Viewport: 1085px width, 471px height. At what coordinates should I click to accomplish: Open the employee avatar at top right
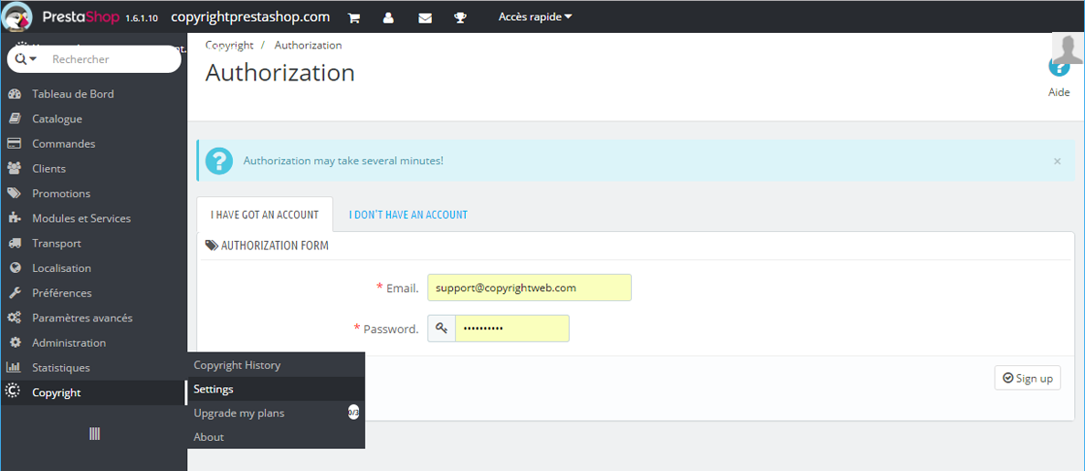point(1067,47)
